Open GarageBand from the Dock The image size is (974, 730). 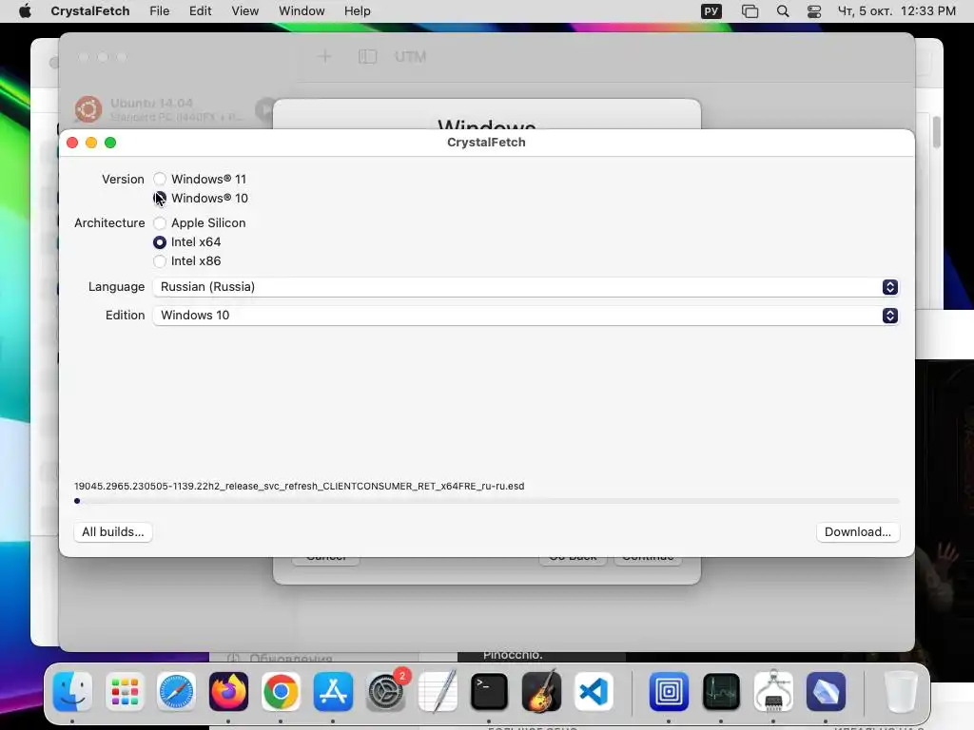(541, 692)
